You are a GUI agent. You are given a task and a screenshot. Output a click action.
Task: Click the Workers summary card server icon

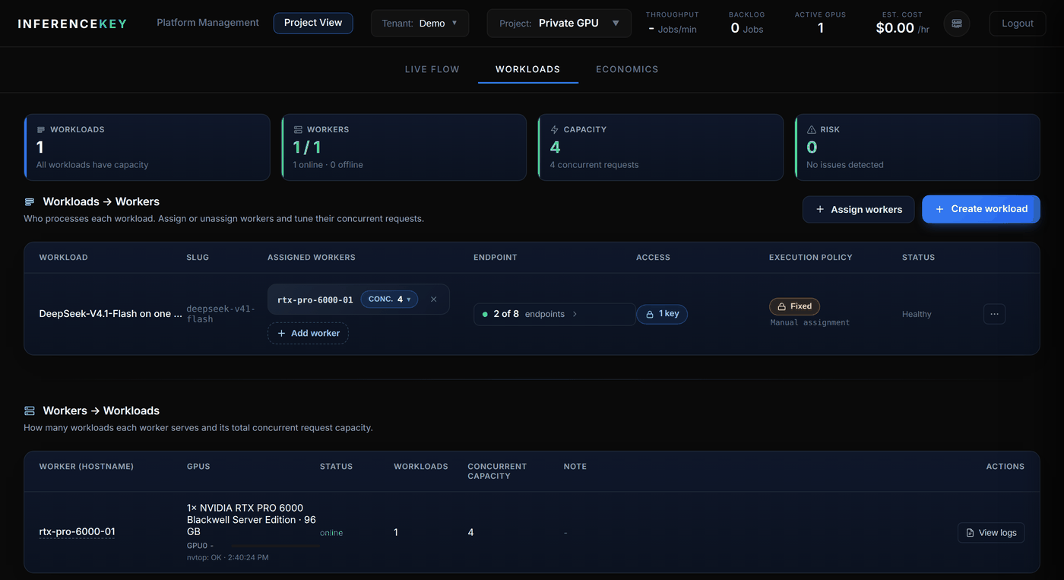(x=298, y=130)
